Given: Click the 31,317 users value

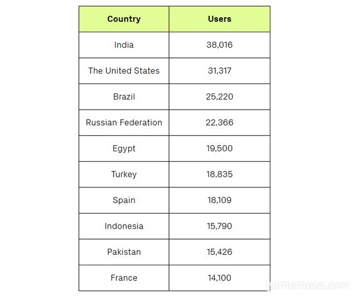Looking at the screenshot, I should pos(219,71).
